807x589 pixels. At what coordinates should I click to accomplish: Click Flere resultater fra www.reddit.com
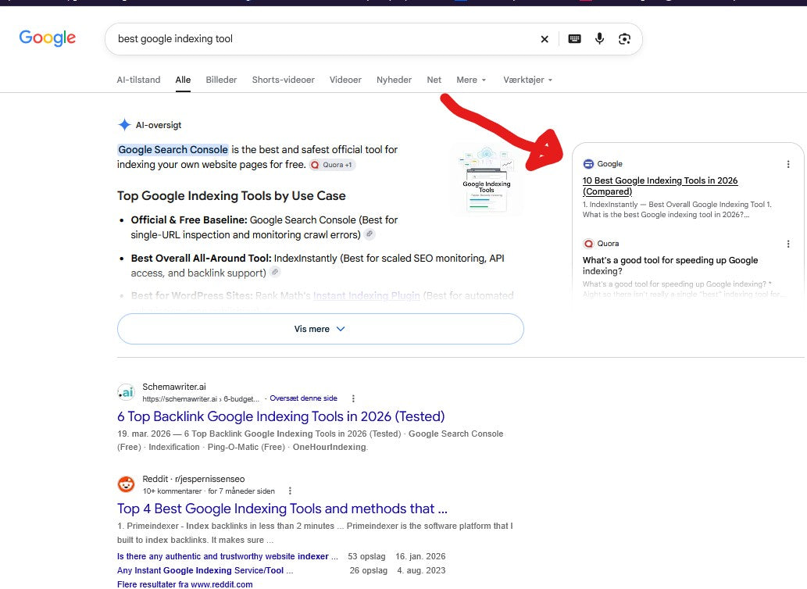(x=185, y=584)
